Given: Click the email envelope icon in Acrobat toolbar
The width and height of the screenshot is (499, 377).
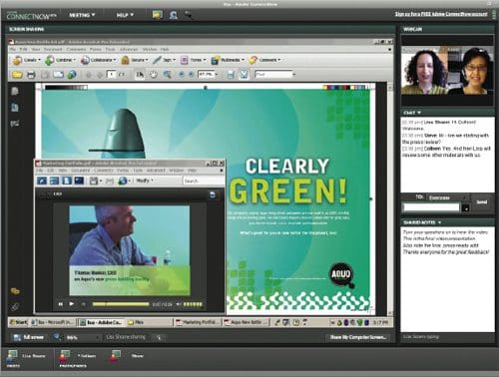Looking at the screenshot, I should click(59, 75).
